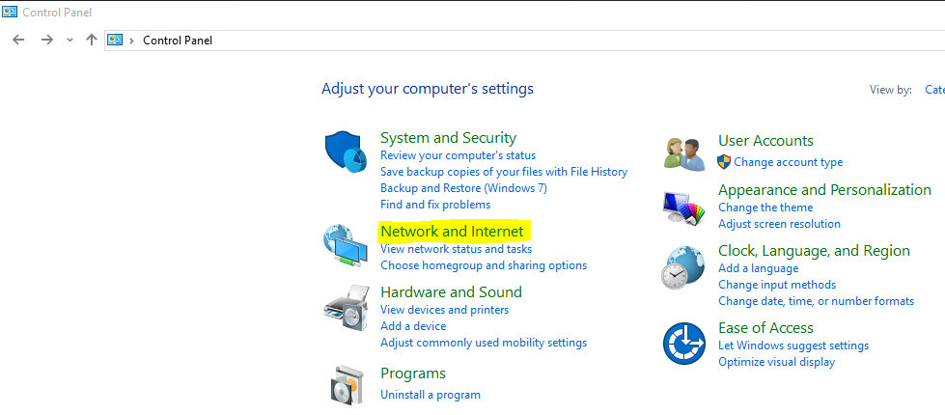Click Uninstall a program link

[431, 395]
